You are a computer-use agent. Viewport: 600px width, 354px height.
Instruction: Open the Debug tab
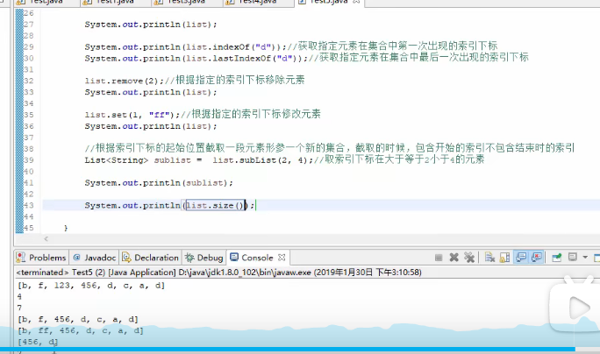(204, 258)
